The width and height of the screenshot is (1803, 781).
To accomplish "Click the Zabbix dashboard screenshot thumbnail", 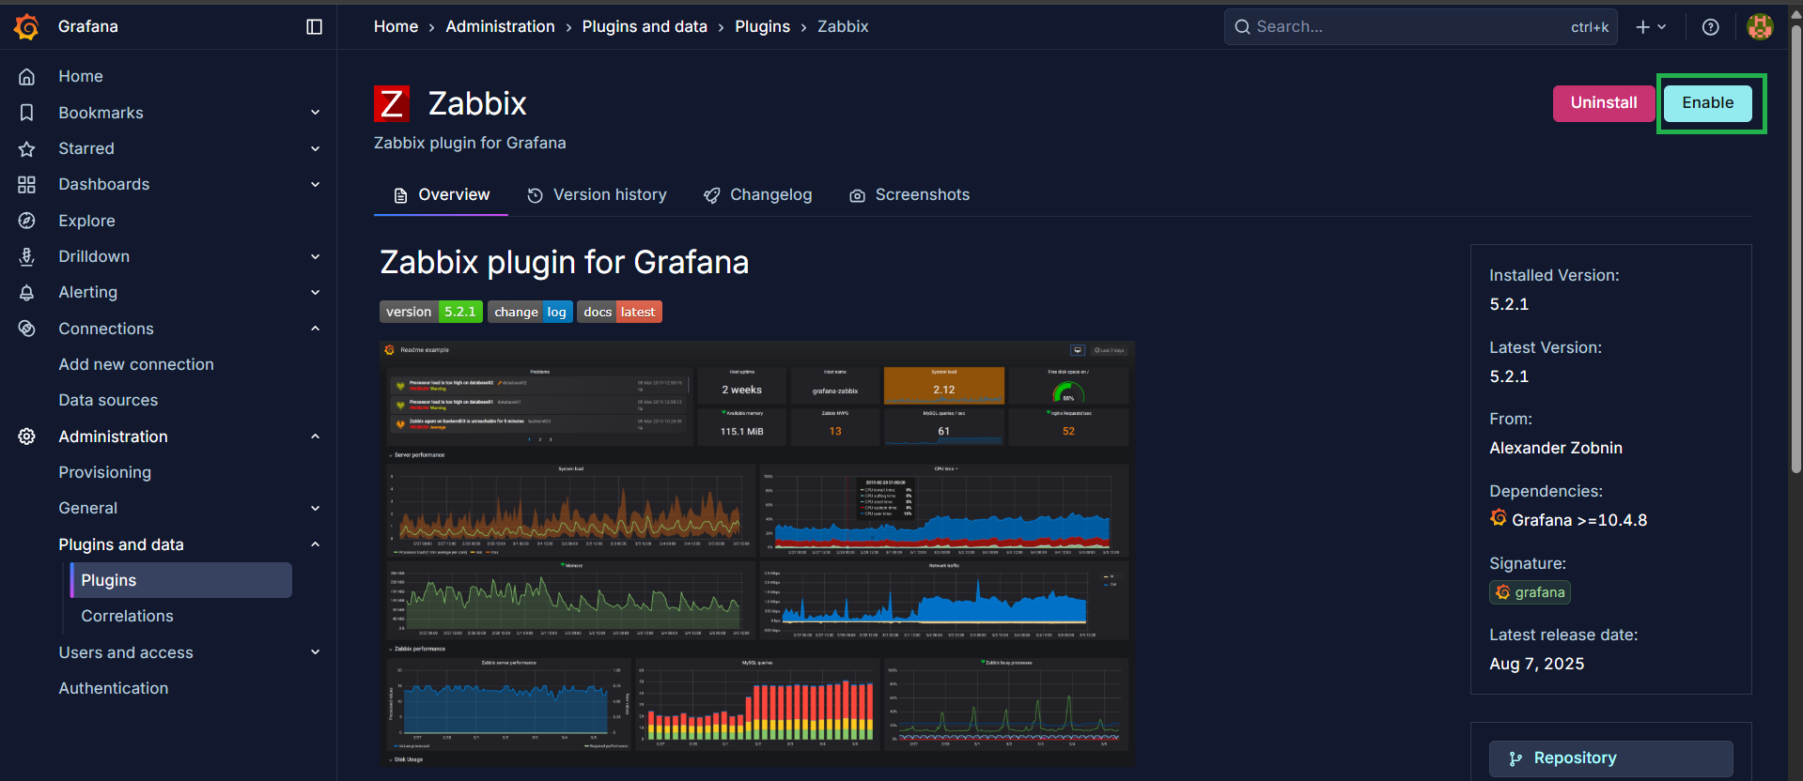I will (756, 554).
